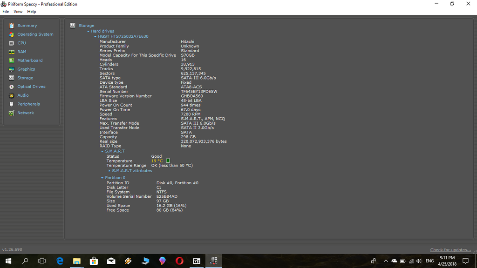Select the ATA standard value 'ATA8-ACS'
Viewport: 477px width, 268px height.
pyautogui.click(x=191, y=87)
